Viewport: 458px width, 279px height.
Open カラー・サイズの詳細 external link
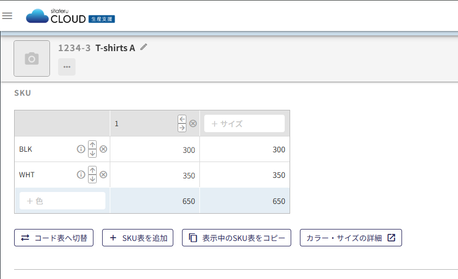tap(350, 238)
